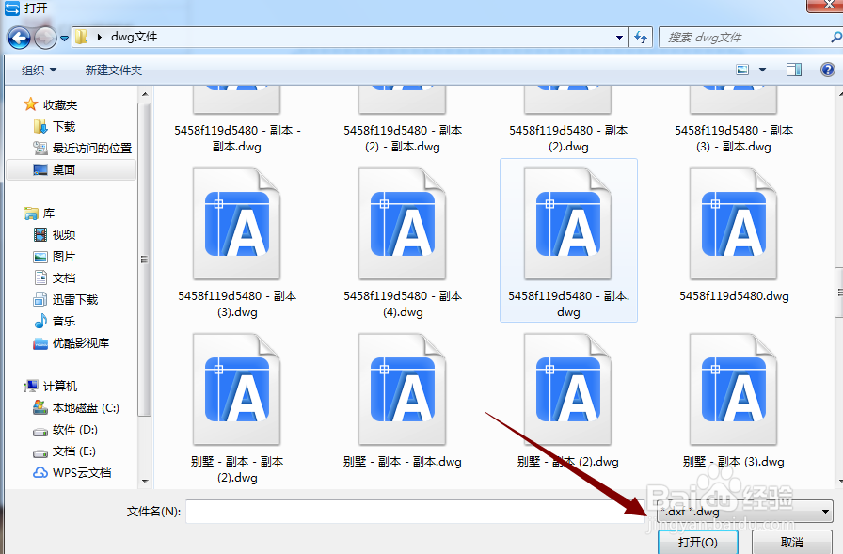Select file 5458f119d5480.dwg icon
Image resolution: width=843 pixels, height=554 pixels.
733,224
